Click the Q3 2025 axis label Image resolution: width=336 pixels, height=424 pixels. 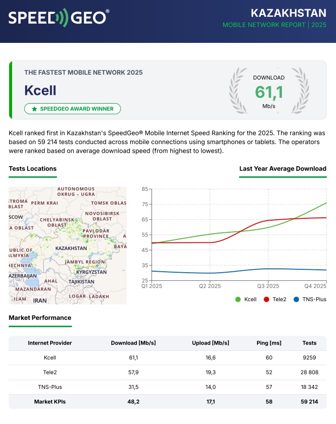267,286
